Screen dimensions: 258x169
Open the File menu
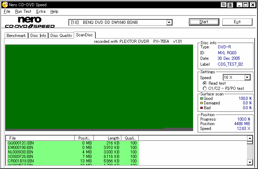tap(7, 11)
